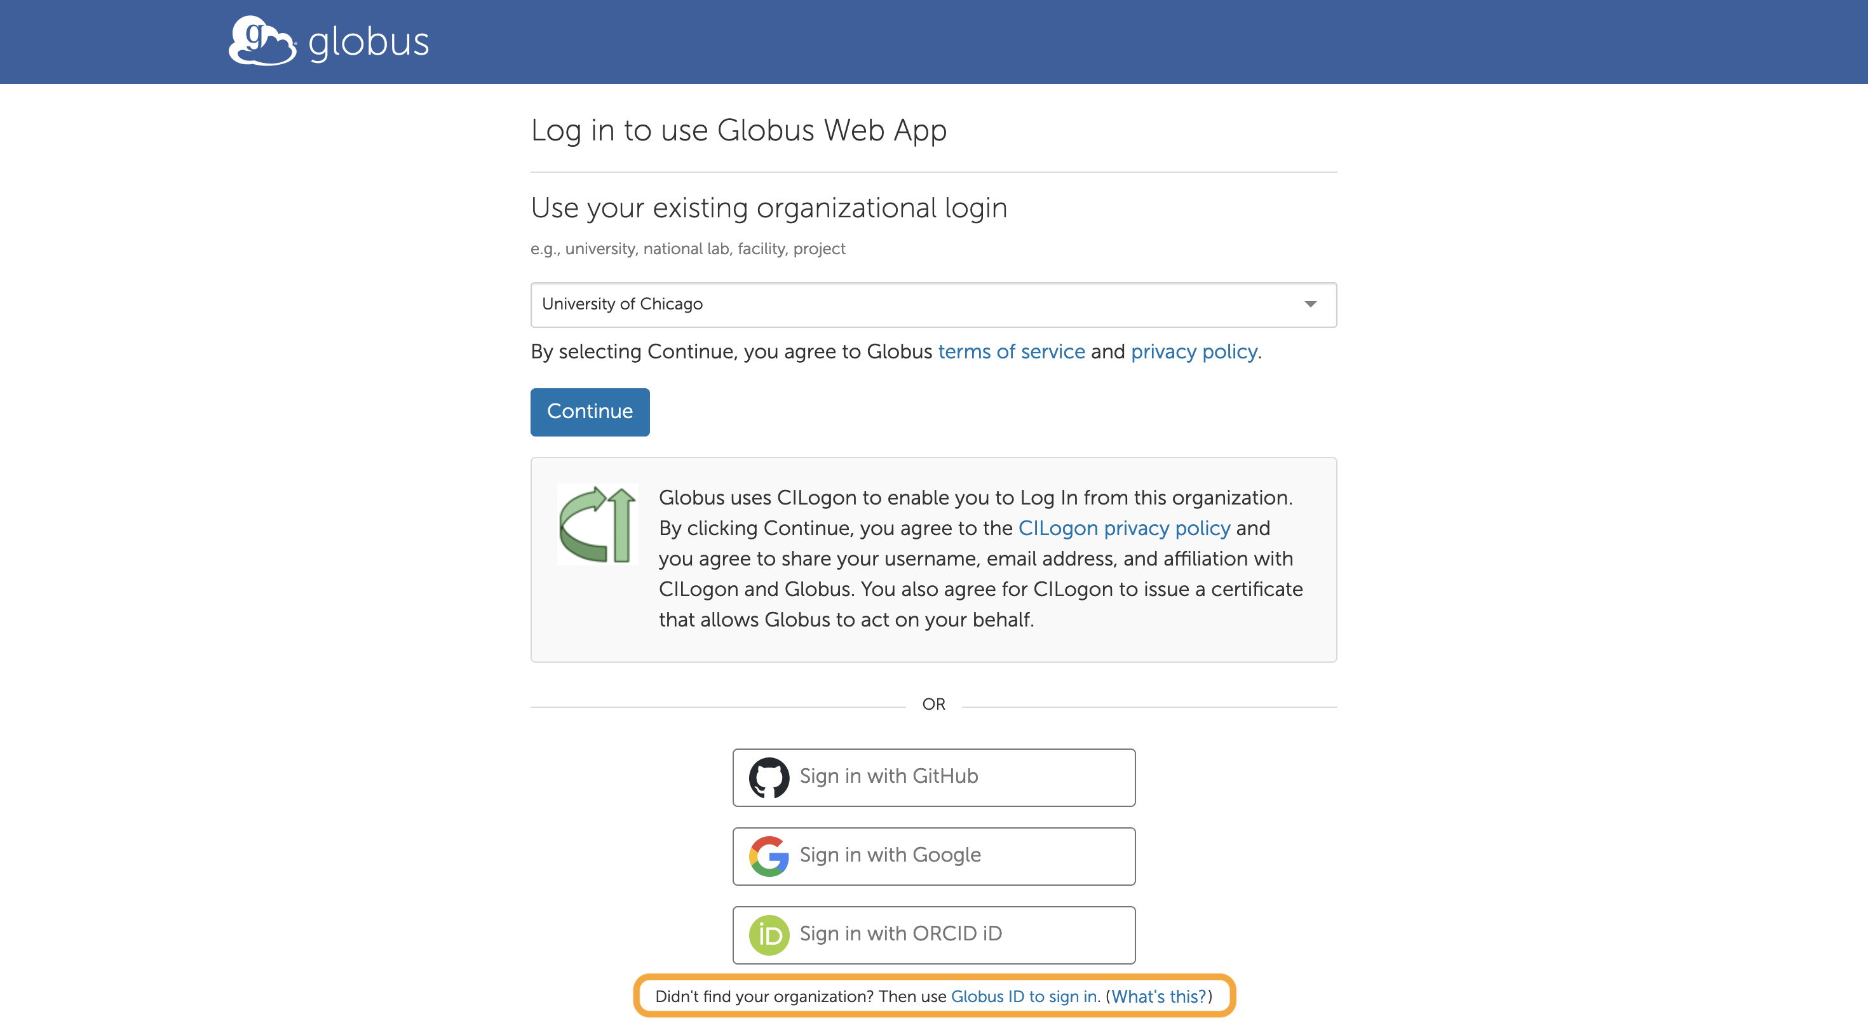Open the What's this? link
Screen dimensions: 1868x1023
(1159, 996)
